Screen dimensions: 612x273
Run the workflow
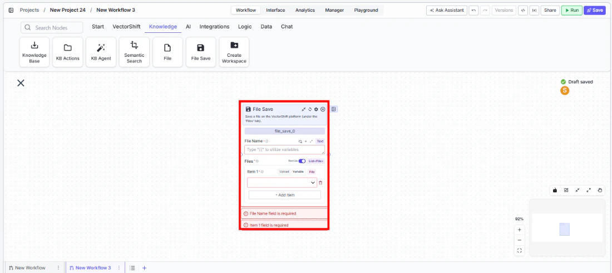pyautogui.click(x=572, y=10)
